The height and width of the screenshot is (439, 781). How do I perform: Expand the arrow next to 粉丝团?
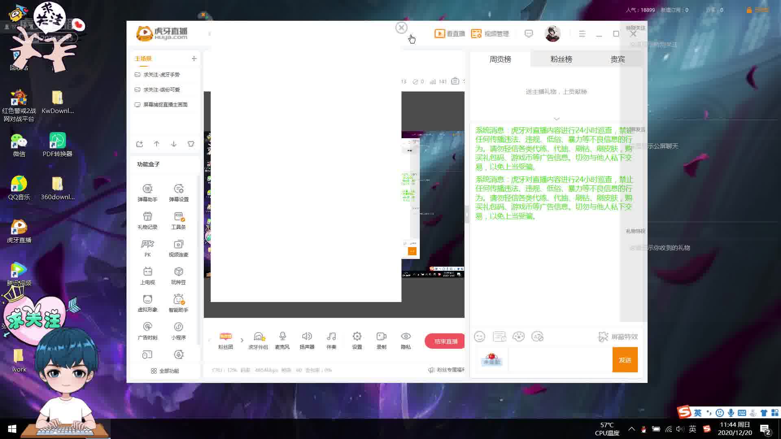(242, 340)
